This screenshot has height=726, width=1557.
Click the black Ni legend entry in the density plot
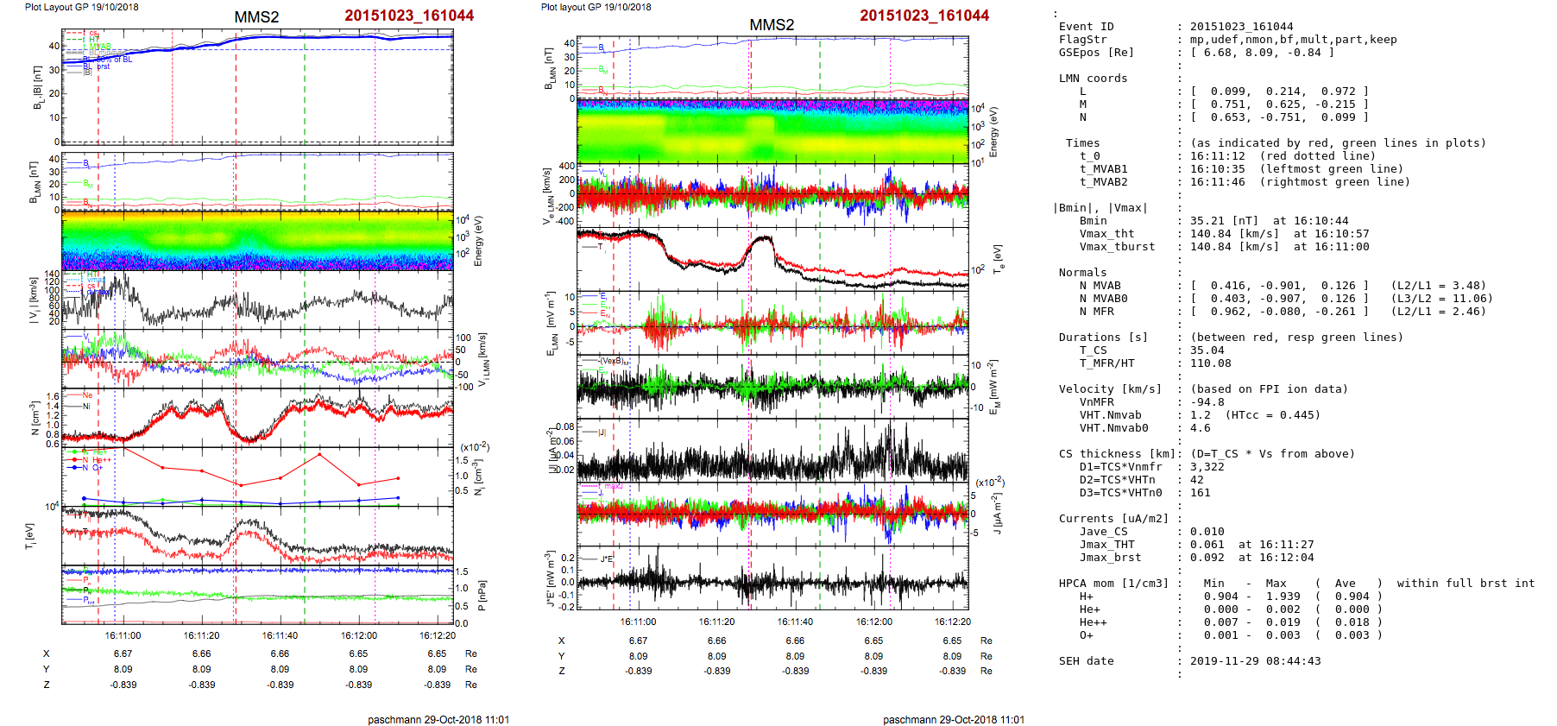(79, 406)
